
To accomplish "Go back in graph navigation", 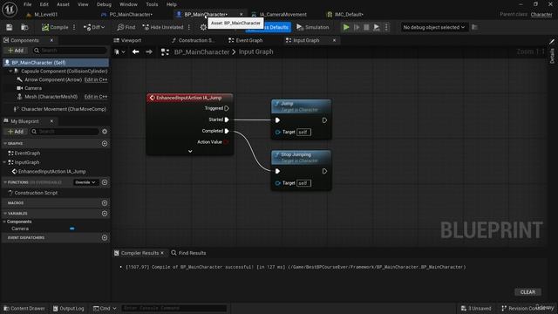I will click(x=136, y=52).
